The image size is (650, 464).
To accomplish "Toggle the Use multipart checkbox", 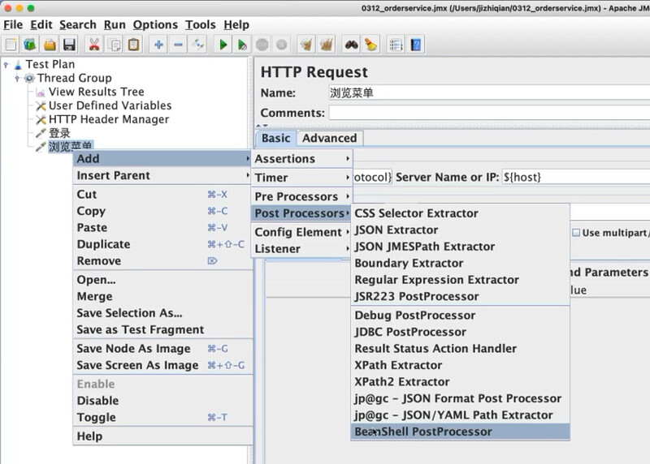I will click(576, 233).
